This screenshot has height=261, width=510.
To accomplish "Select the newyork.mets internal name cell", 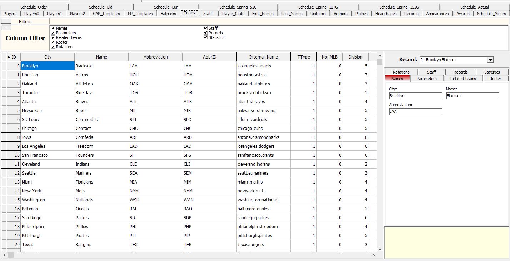I will [x=264, y=191].
